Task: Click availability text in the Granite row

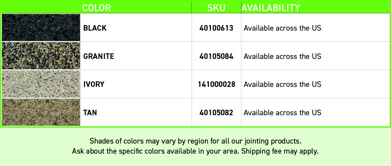Action: pos(282,56)
